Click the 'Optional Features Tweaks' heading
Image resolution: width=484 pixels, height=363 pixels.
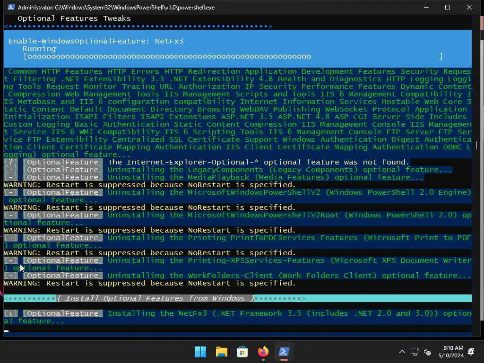[x=74, y=18]
